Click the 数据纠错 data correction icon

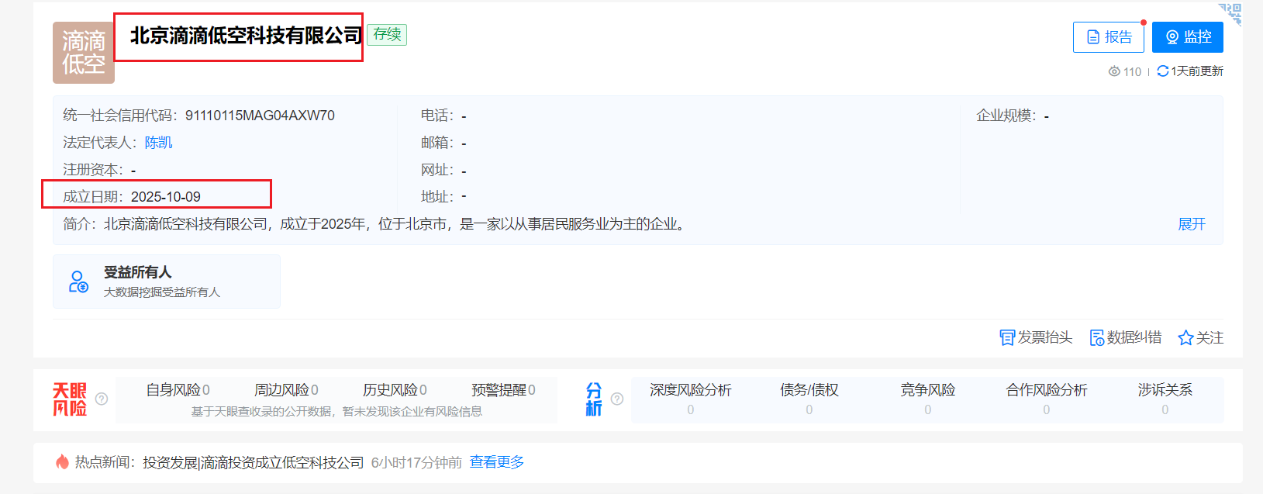[x=1096, y=337]
